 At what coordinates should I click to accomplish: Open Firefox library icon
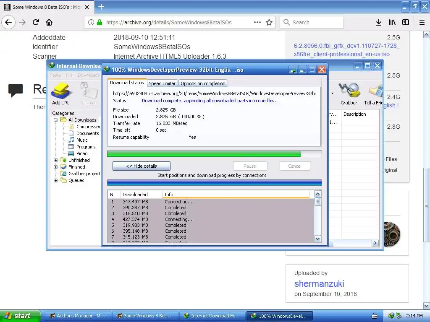[x=392, y=22]
